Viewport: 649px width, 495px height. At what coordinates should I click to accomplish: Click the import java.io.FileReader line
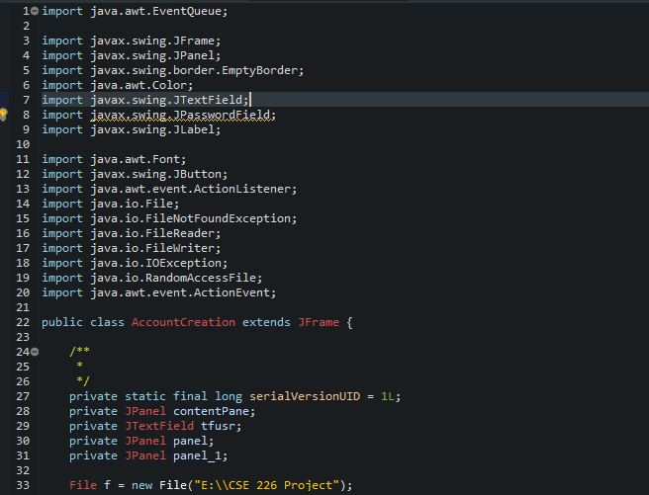point(132,233)
